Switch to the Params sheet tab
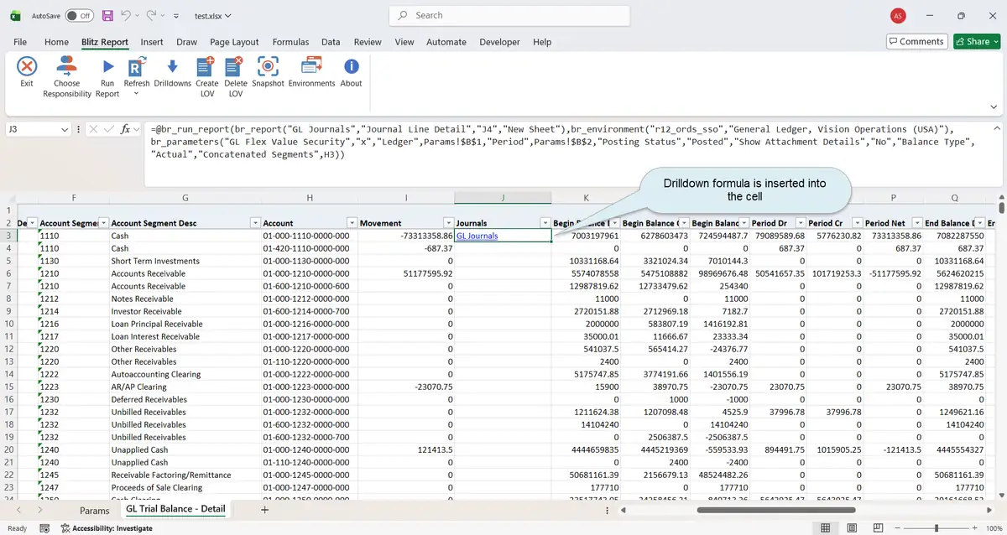 tap(95, 510)
